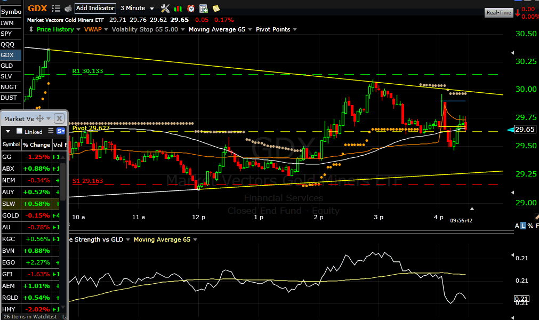
Task: Click the % Change column header
Action: click(x=36, y=145)
